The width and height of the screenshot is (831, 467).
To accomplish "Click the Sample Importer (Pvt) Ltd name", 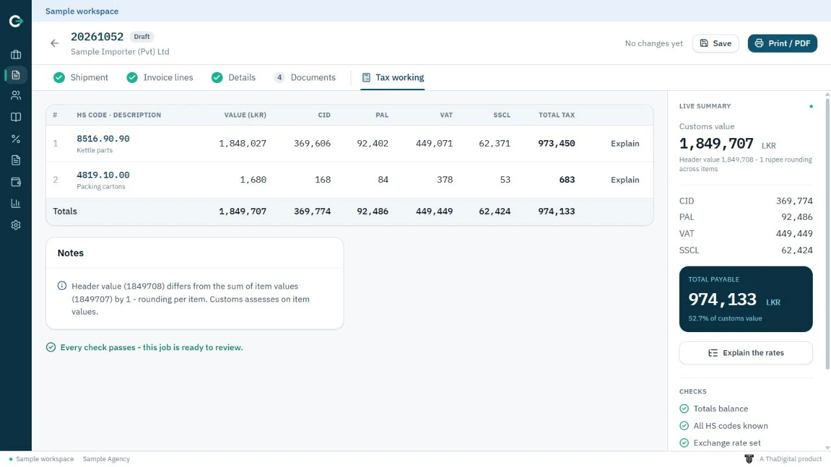I will [119, 51].
